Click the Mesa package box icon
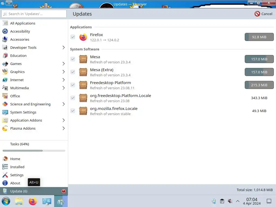Image resolution: width=276 pixels, height=207 pixels. point(83,59)
